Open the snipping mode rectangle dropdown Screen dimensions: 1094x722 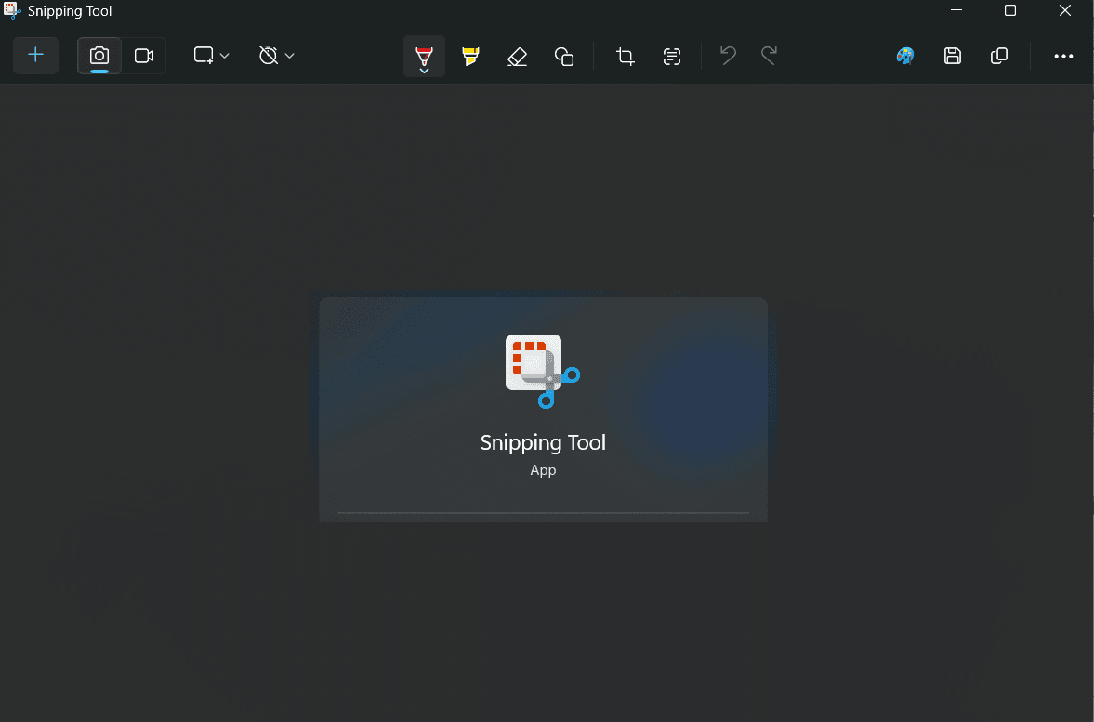pos(211,55)
